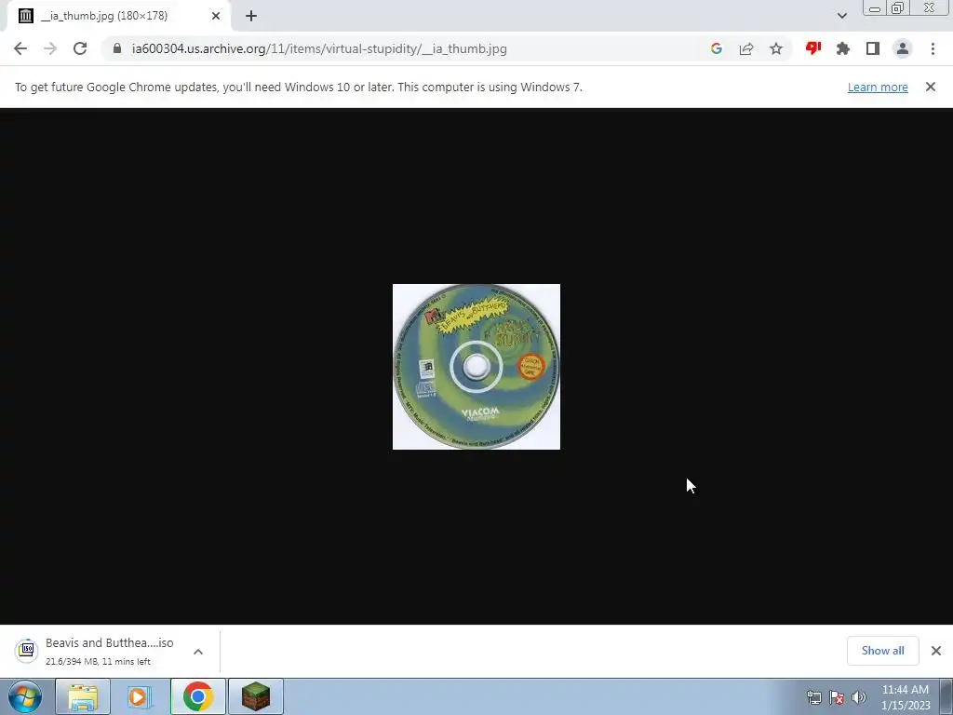Reload the current page
This screenshot has height=715, width=953.
80,48
